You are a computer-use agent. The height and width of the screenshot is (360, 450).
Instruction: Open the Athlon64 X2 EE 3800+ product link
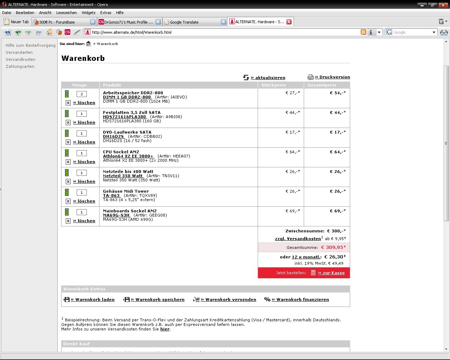tap(128, 156)
